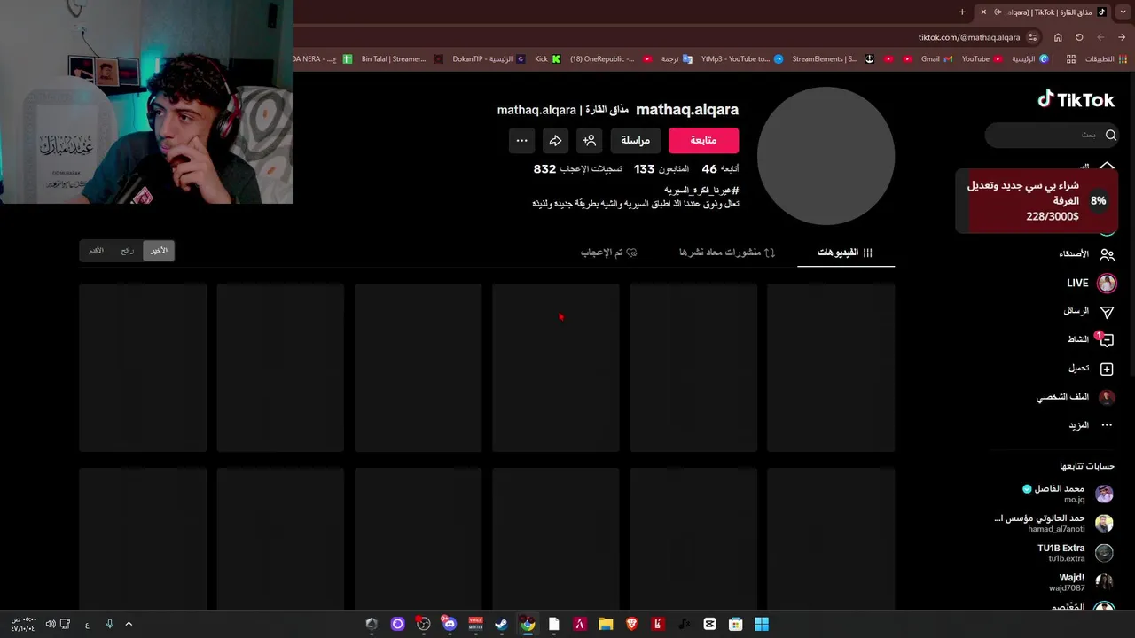Open Activity (النشاط) notifications
Viewport: 1135px width, 638px height.
pos(1090,339)
